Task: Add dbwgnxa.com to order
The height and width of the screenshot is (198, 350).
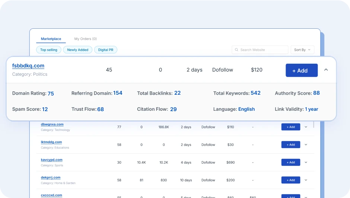Action: 291,127
